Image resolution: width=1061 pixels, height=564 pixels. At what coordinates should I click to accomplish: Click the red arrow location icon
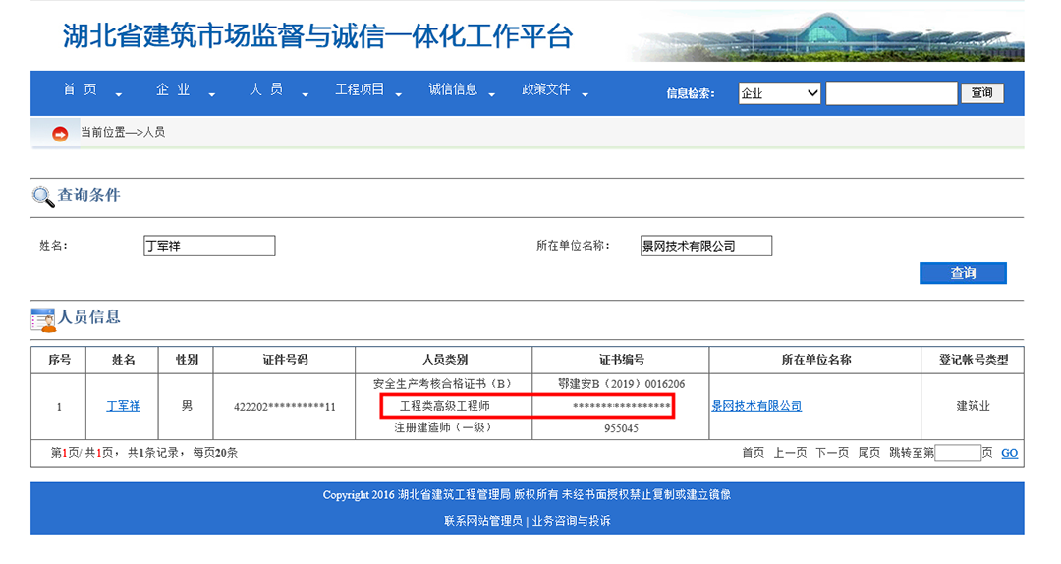(x=60, y=134)
